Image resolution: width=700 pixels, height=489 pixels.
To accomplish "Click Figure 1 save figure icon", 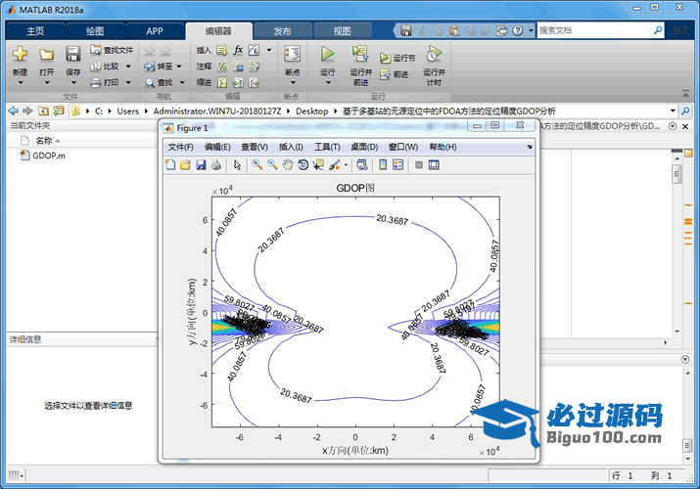I will pos(201,165).
